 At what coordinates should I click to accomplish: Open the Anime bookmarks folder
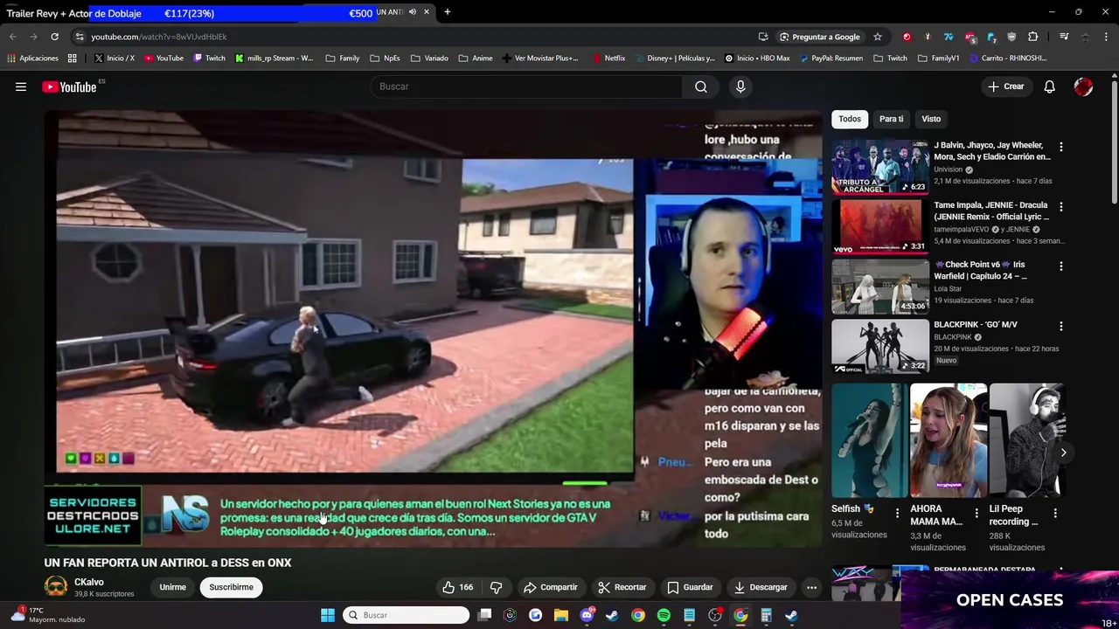pyautogui.click(x=476, y=59)
